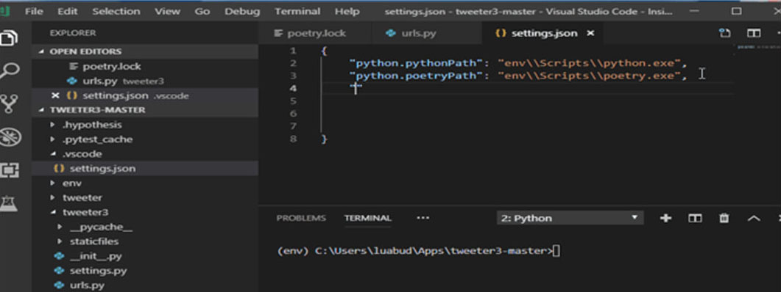Close settings.json tab with the X
The image size is (781, 292).
coord(590,33)
